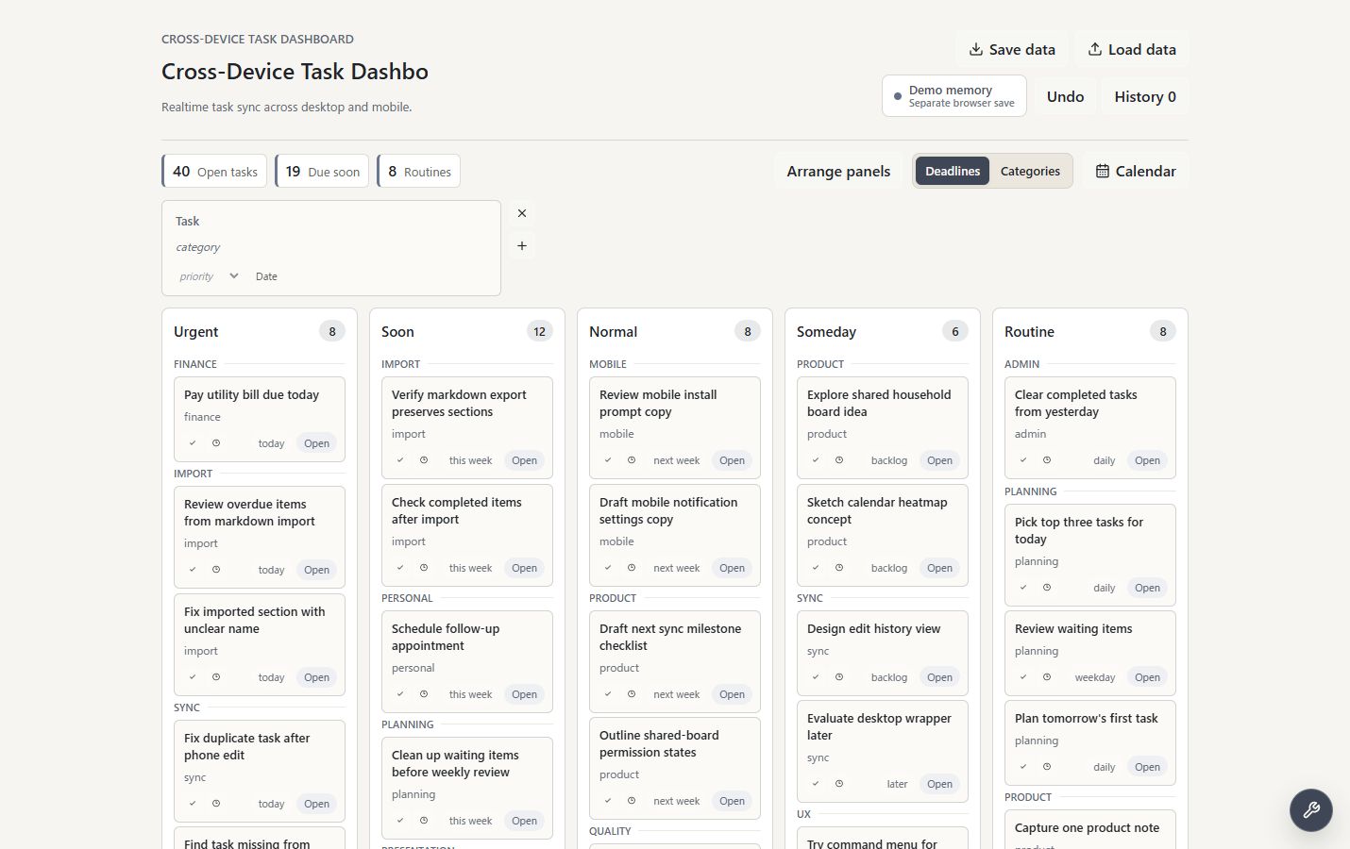Click the Demo memory storage indicator

(x=954, y=96)
